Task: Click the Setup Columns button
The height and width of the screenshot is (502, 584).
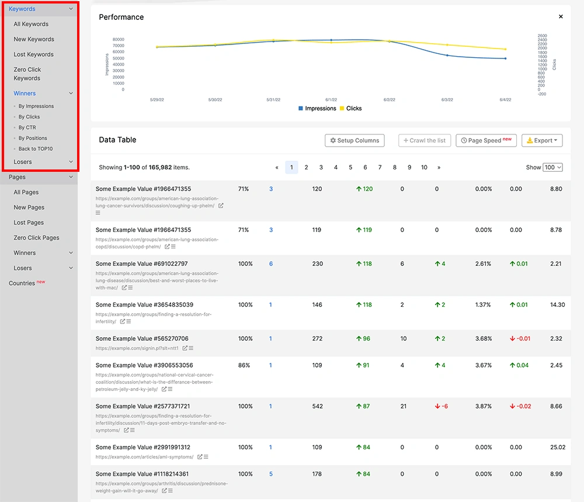Action: 354,140
